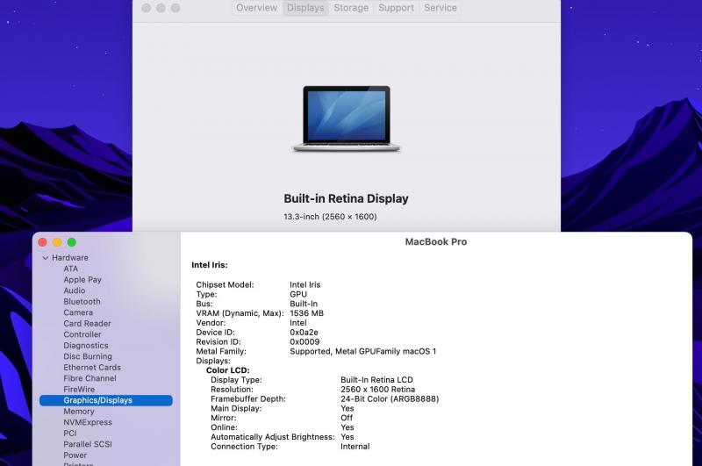The width and height of the screenshot is (702, 466).
Task: Click the Type value GPU
Action: (x=298, y=294)
